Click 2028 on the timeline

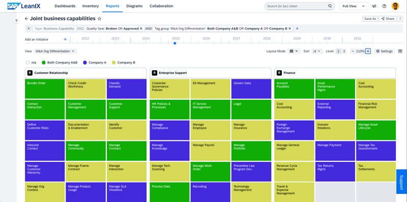pos(267,39)
